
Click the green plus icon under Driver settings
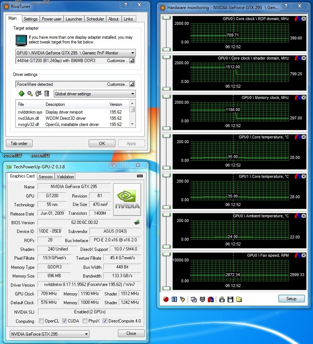pyautogui.click(x=21, y=94)
